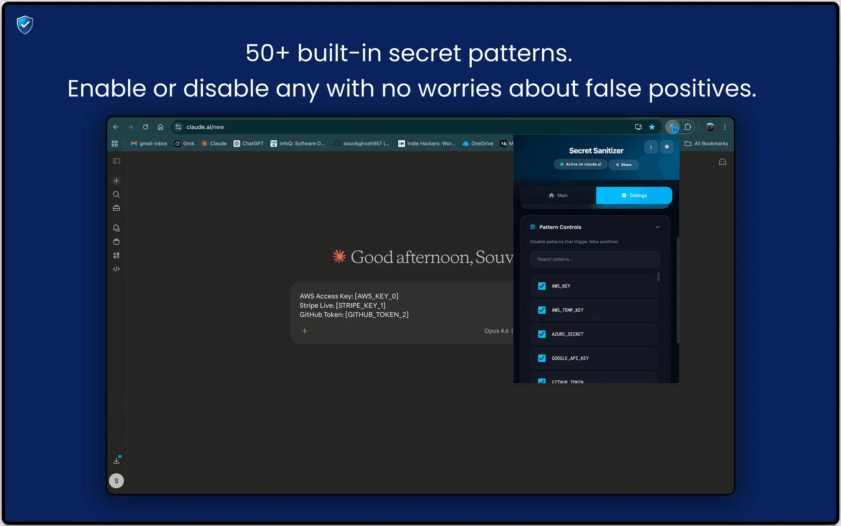The height and width of the screenshot is (526, 841).
Task: Click the Share button in Secret Sanitizer
Action: 624,165
